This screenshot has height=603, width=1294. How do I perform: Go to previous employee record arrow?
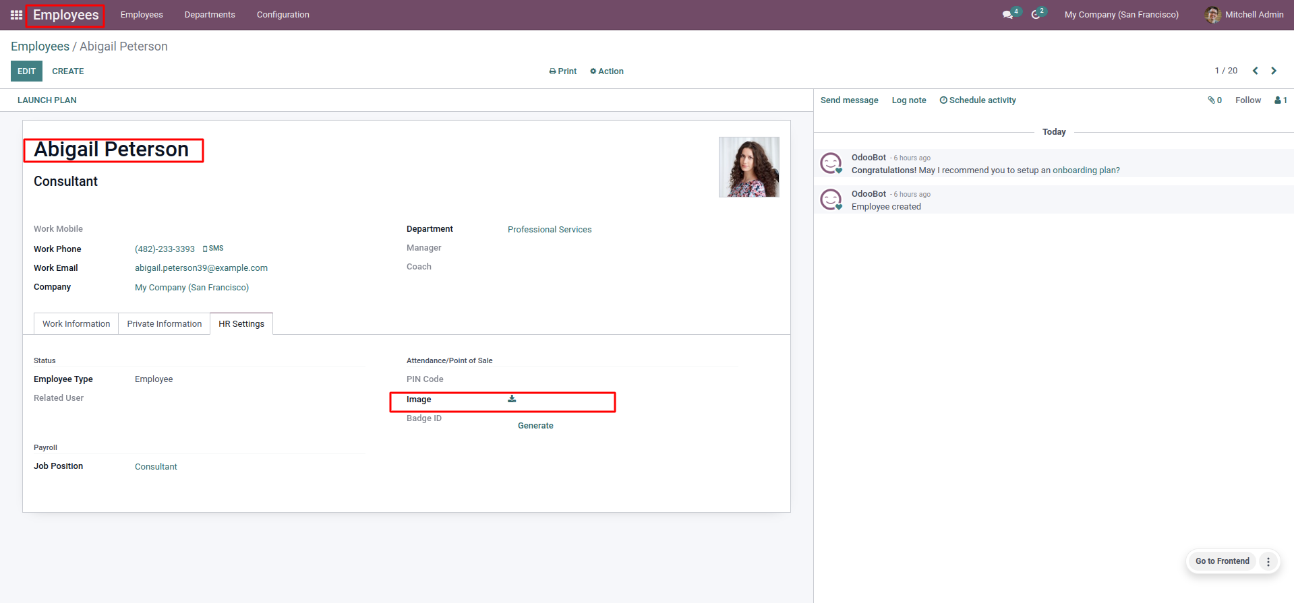tap(1255, 71)
